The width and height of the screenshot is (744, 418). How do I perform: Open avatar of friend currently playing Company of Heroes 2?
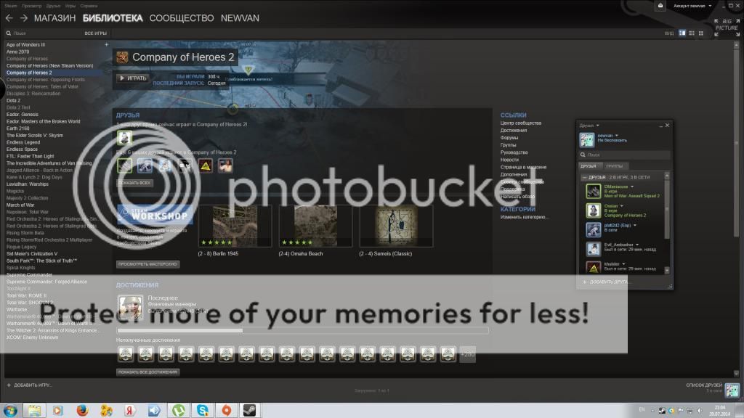pyautogui.click(x=124, y=138)
